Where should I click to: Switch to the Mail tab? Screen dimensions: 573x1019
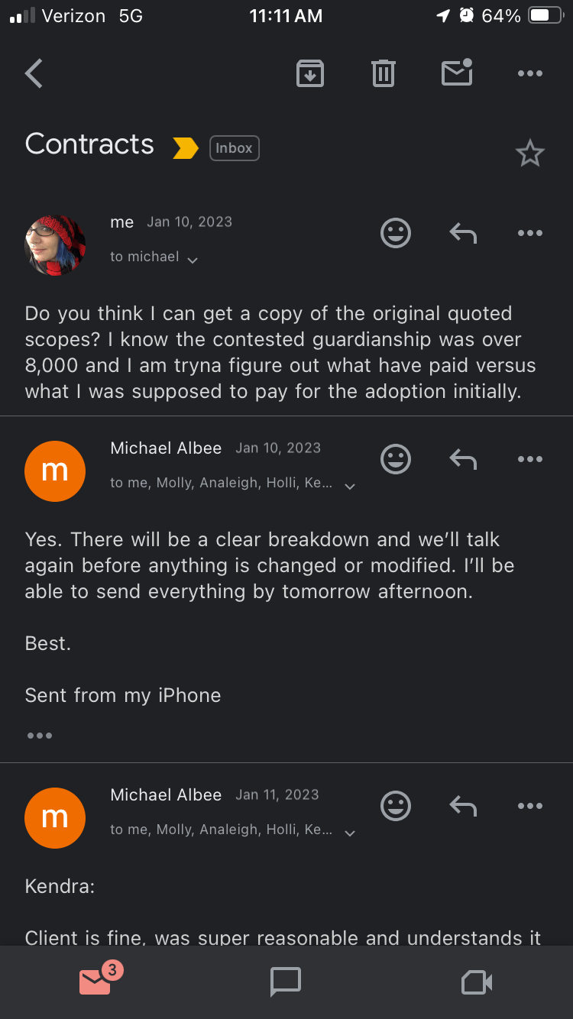pos(95,982)
